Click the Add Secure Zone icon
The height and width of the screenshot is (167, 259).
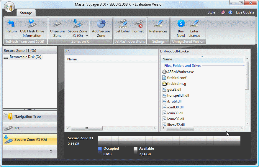pyautogui.click(x=101, y=24)
